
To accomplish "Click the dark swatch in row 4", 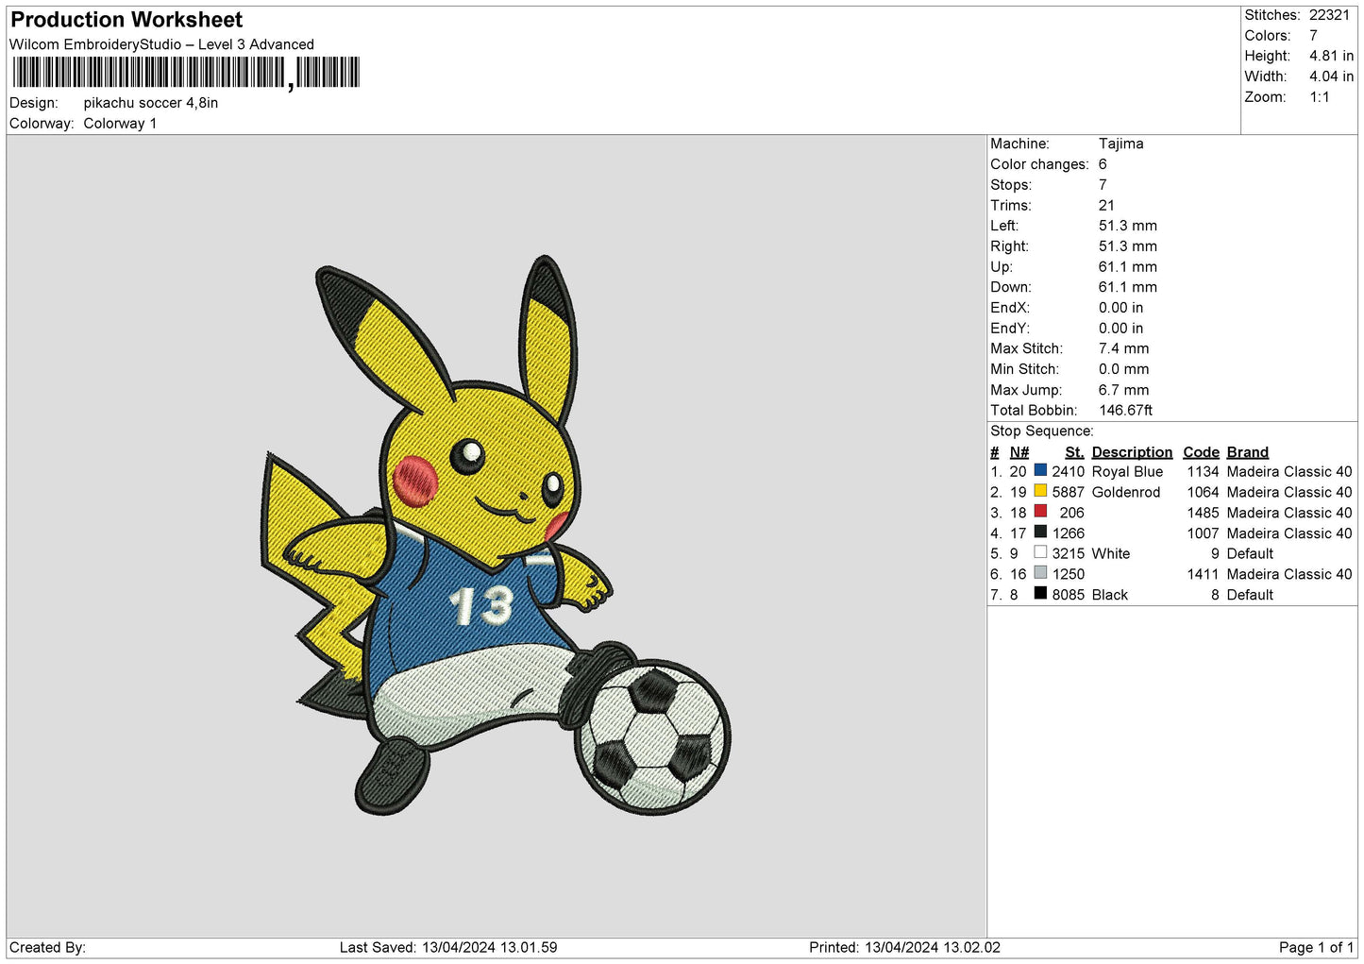I will pos(1040,533).
